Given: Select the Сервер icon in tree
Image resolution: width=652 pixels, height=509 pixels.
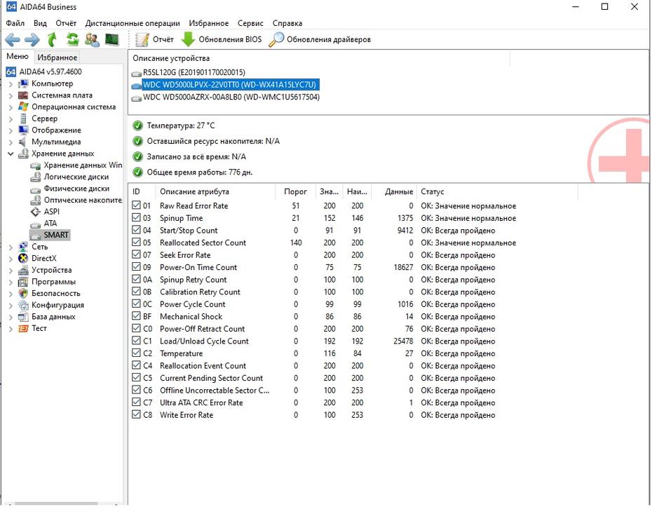Looking at the screenshot, I should click(x=23, y=119).
